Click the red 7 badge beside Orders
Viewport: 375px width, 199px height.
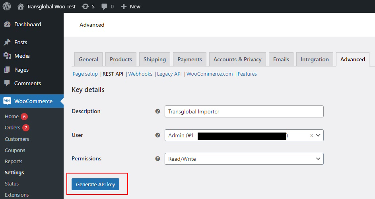pyautogui.click(x=26, y=128)
